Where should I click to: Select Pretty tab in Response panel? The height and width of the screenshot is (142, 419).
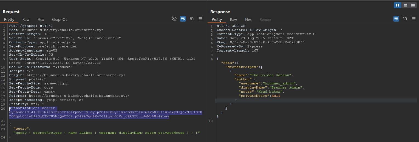pos(217,19)
